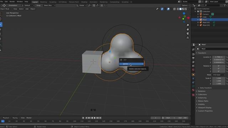The height and width of the screenshot is (128, 228).
Task: Open the Render menu
Action: [x=12, y=1]
